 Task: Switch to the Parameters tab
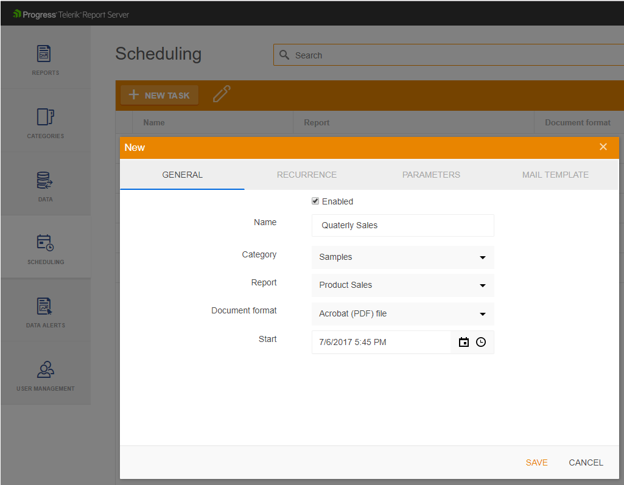click(431, 175)
